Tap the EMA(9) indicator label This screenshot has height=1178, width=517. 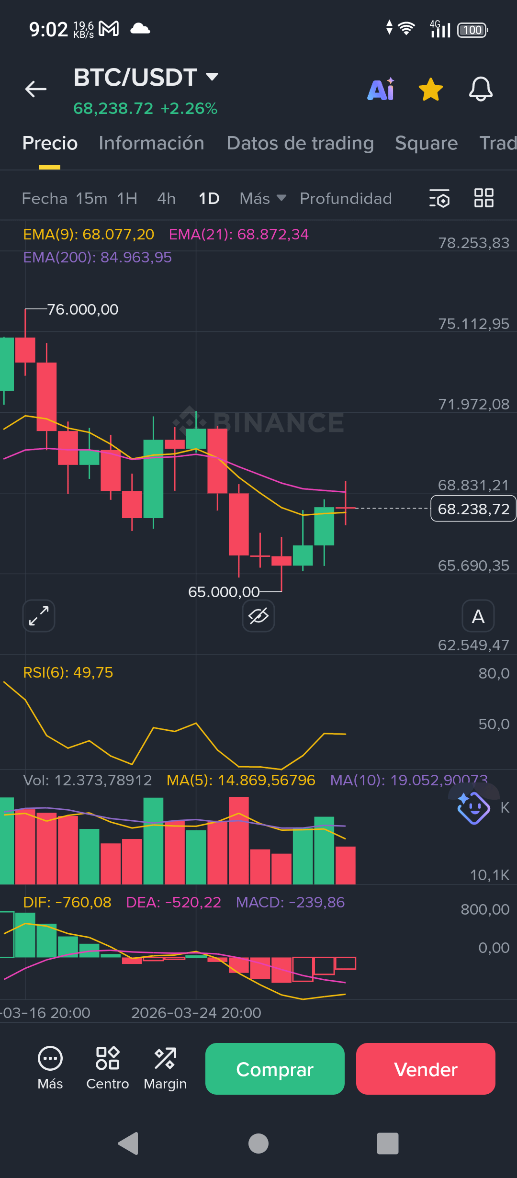[89, 234]
